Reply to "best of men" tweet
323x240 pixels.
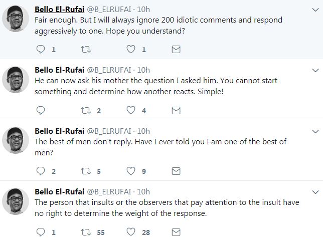click(x=42, y=171)
